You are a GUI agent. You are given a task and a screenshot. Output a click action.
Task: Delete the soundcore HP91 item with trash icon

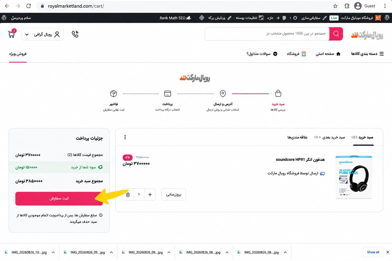click(128, 195)
